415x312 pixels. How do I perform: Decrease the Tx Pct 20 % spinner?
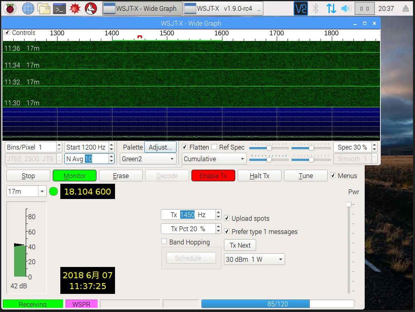point(218,231)
